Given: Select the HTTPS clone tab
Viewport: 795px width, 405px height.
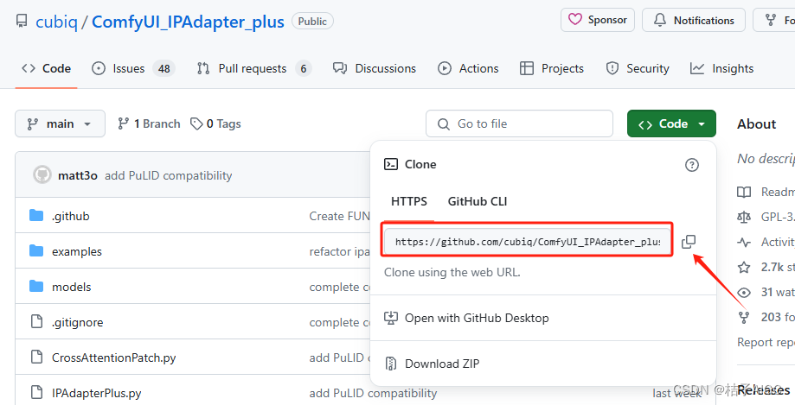Looking at the screenshot, I should tap(409, 201).
